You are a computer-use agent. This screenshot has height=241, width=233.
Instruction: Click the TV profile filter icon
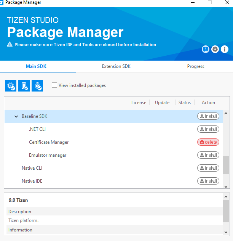pos(11,86)
